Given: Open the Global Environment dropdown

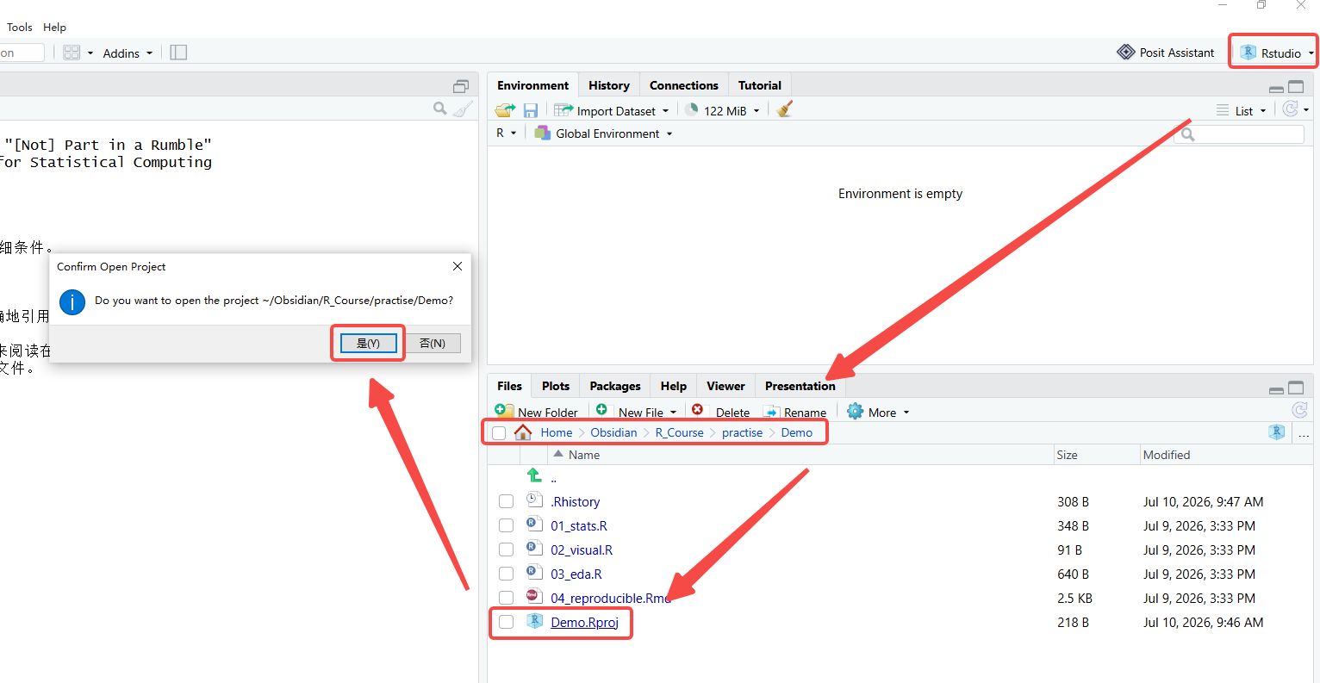Looking at the screenshot, I should 603,133.
